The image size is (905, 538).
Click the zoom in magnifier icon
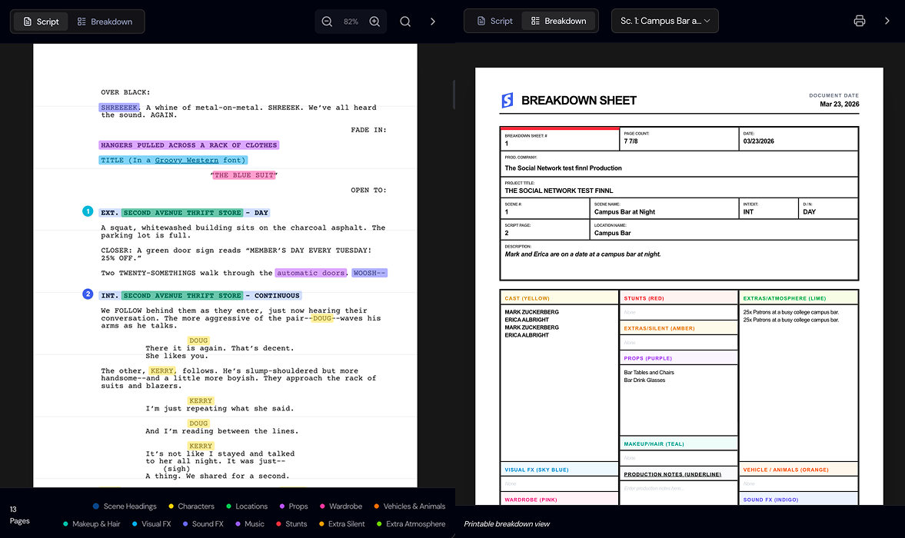point(374,22)
